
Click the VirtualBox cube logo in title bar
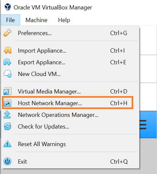click(8, 7)
